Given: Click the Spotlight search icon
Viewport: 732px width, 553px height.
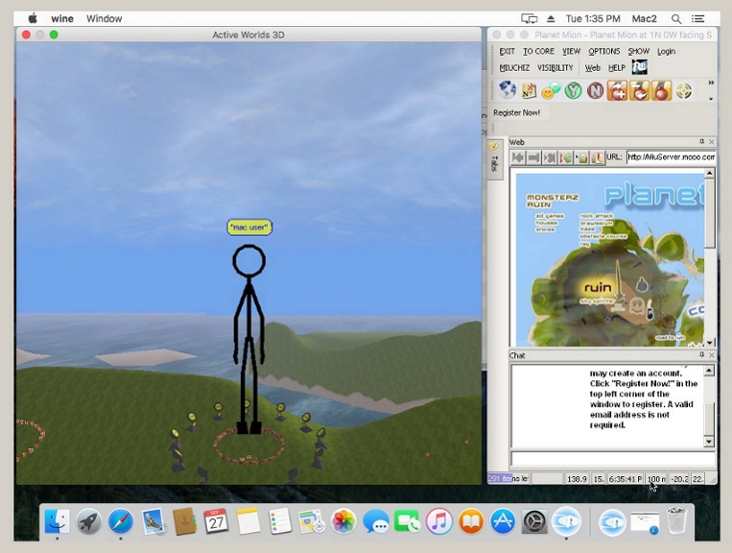Looking at the screenshot, I should coord(676,19).
